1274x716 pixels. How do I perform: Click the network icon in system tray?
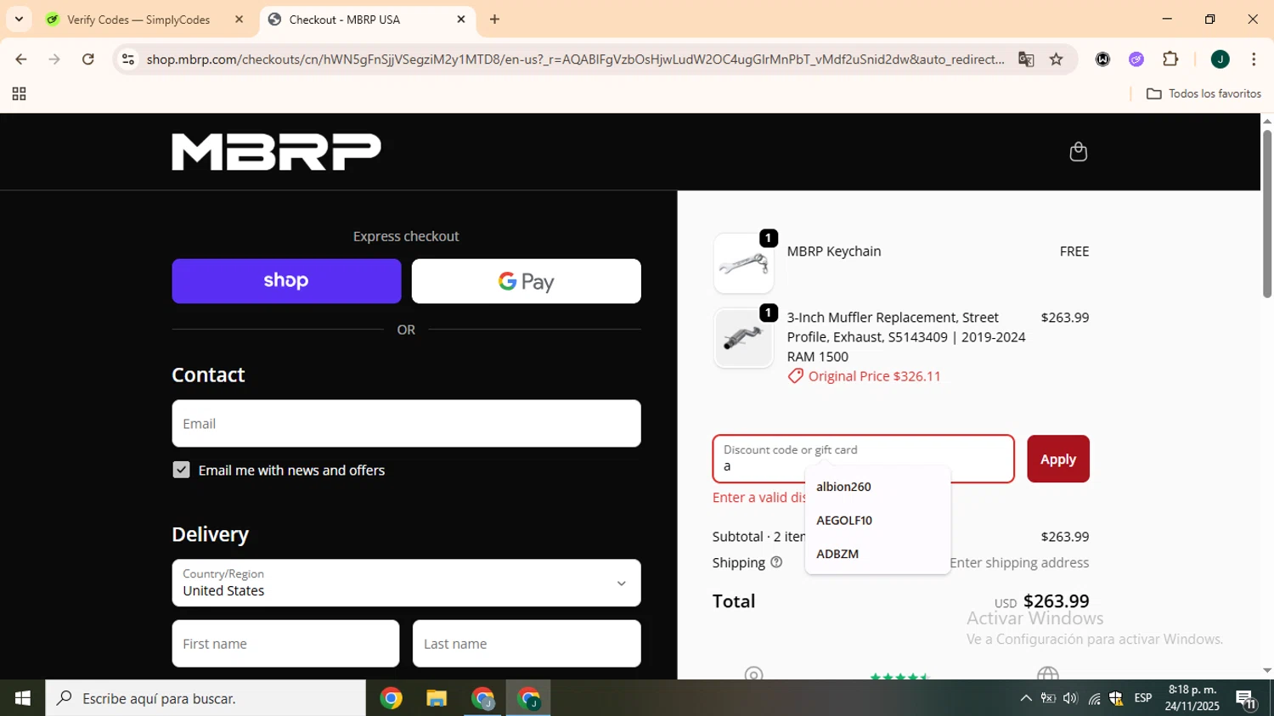pyautogui.click(x=1094, y=698)
